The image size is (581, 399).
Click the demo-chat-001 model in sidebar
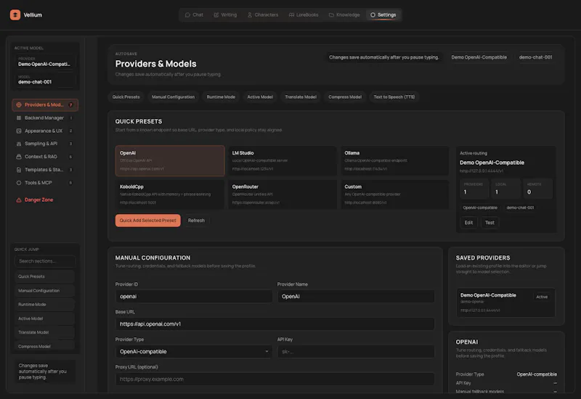coord(45,80)
